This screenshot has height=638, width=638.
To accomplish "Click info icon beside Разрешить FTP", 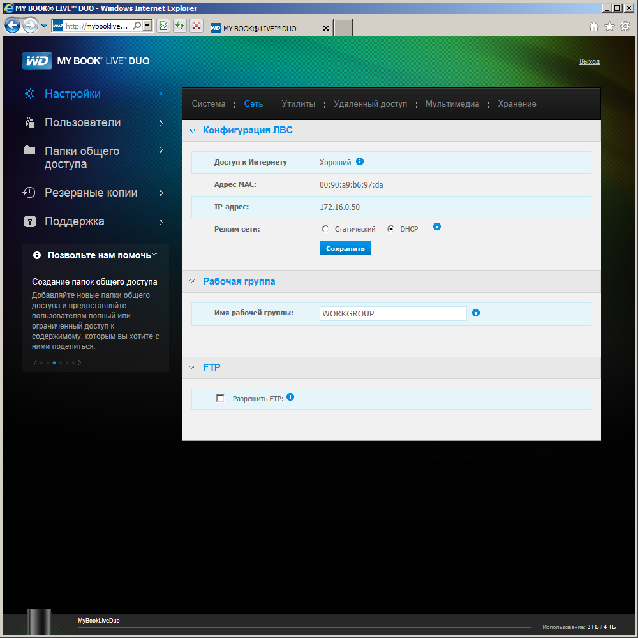I will [290, 397].
